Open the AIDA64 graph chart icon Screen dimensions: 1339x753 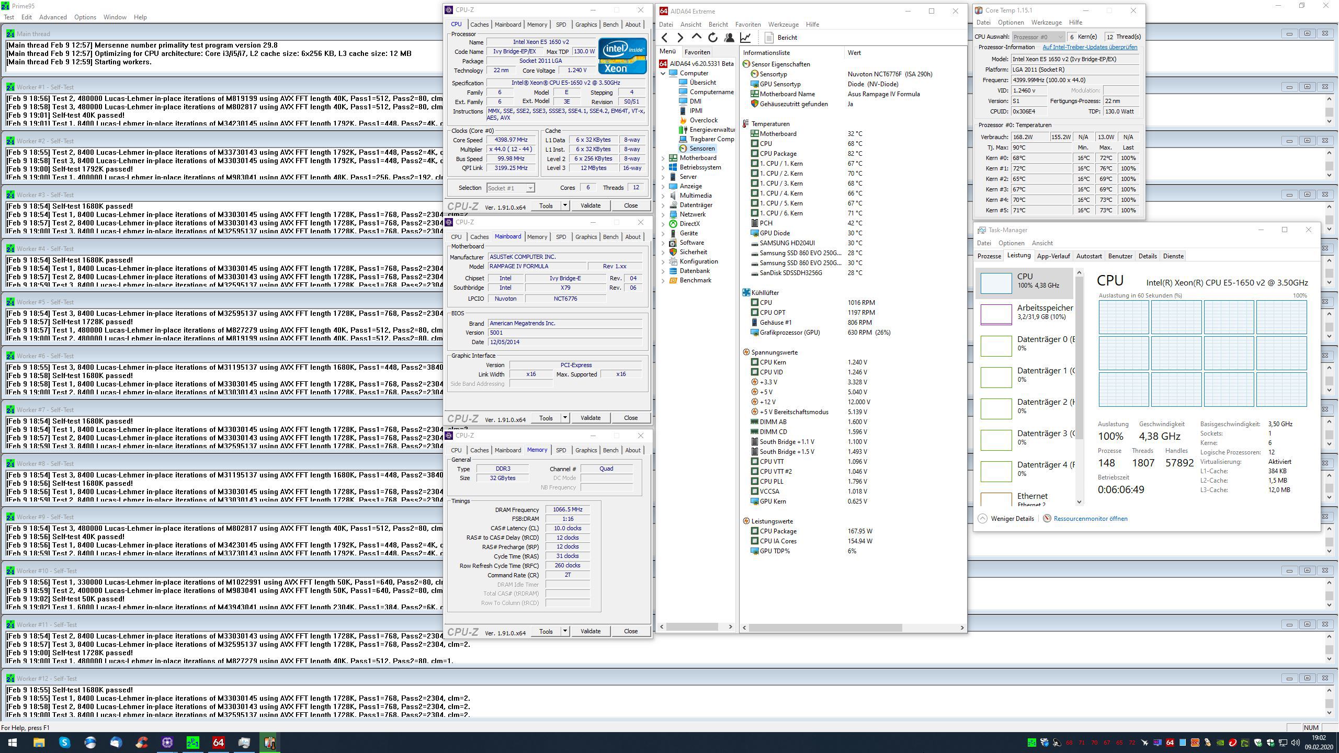point(745,38)
